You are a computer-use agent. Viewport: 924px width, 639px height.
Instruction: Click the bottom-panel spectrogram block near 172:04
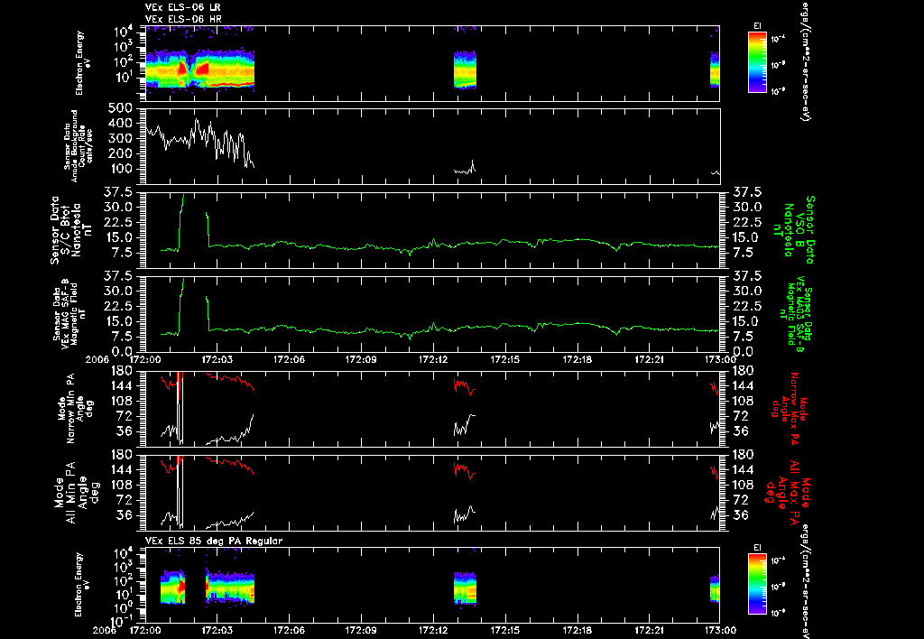(230, 588)
